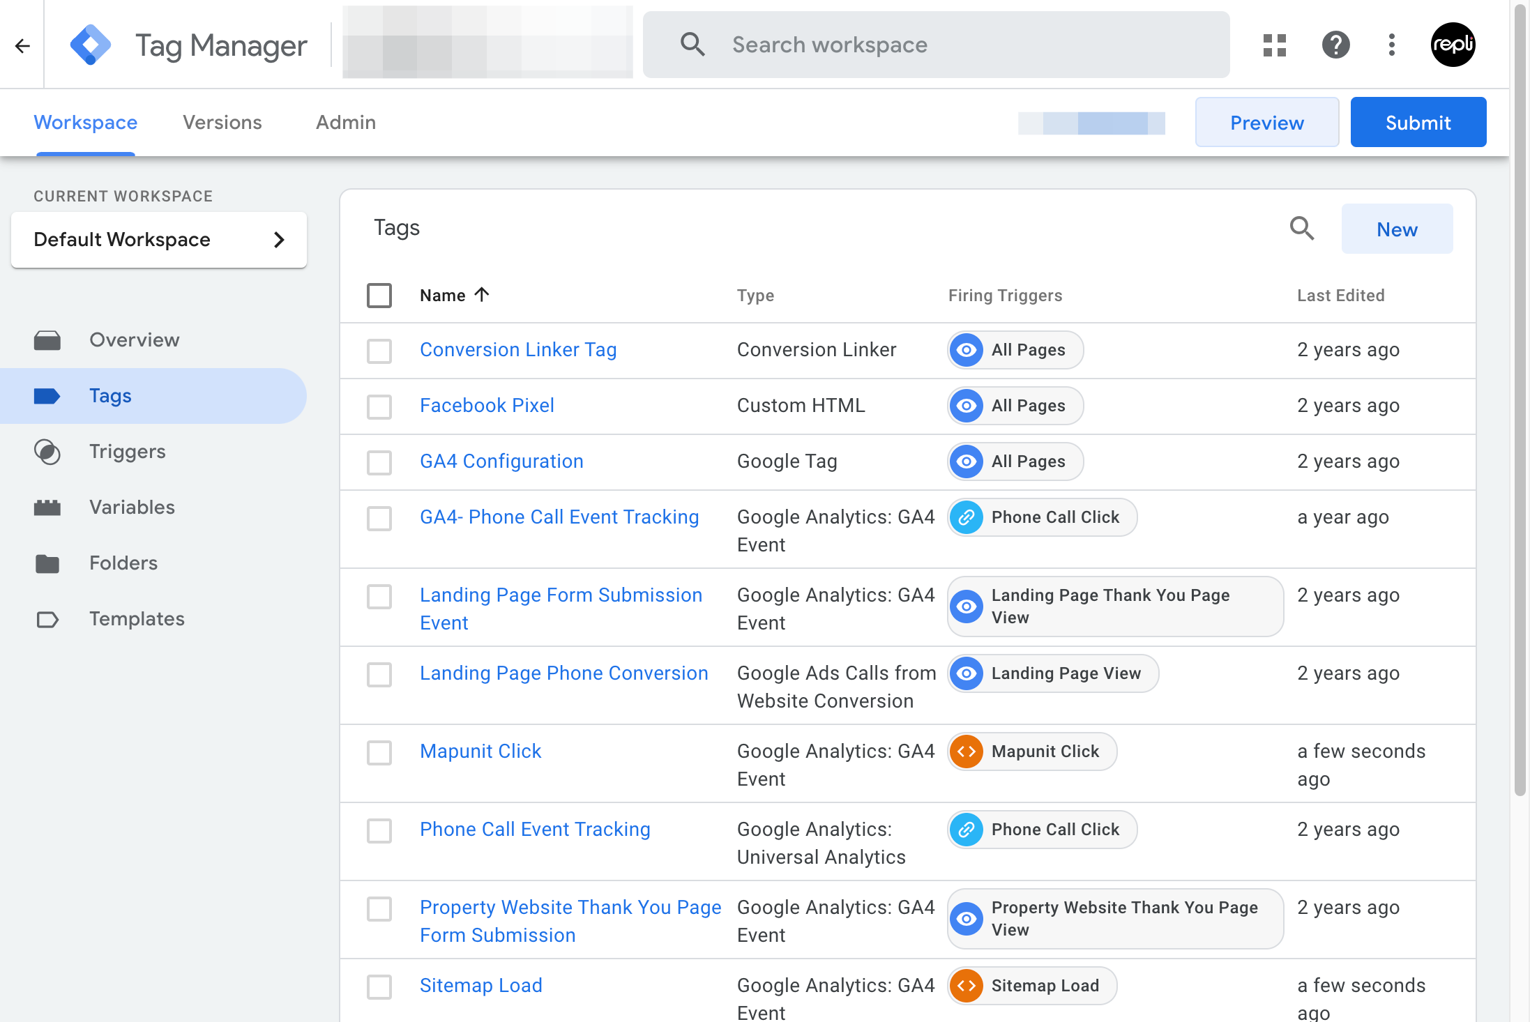Open the Landing Page Phone Conversion tag
The height and width of the screenshot is (1022, 1530).
(x=563, y=673)
